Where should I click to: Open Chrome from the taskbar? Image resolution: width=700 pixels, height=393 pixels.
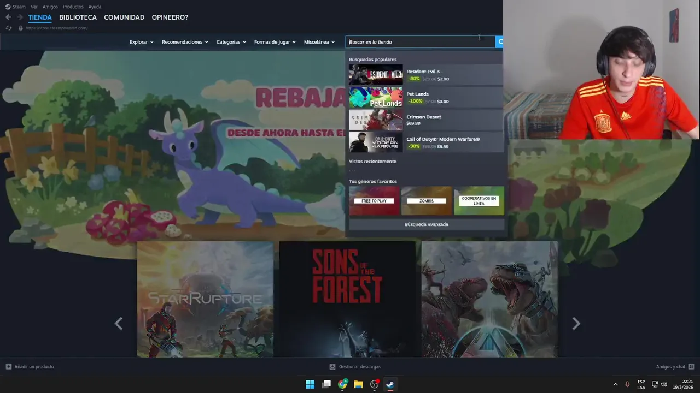pos(342,384)
